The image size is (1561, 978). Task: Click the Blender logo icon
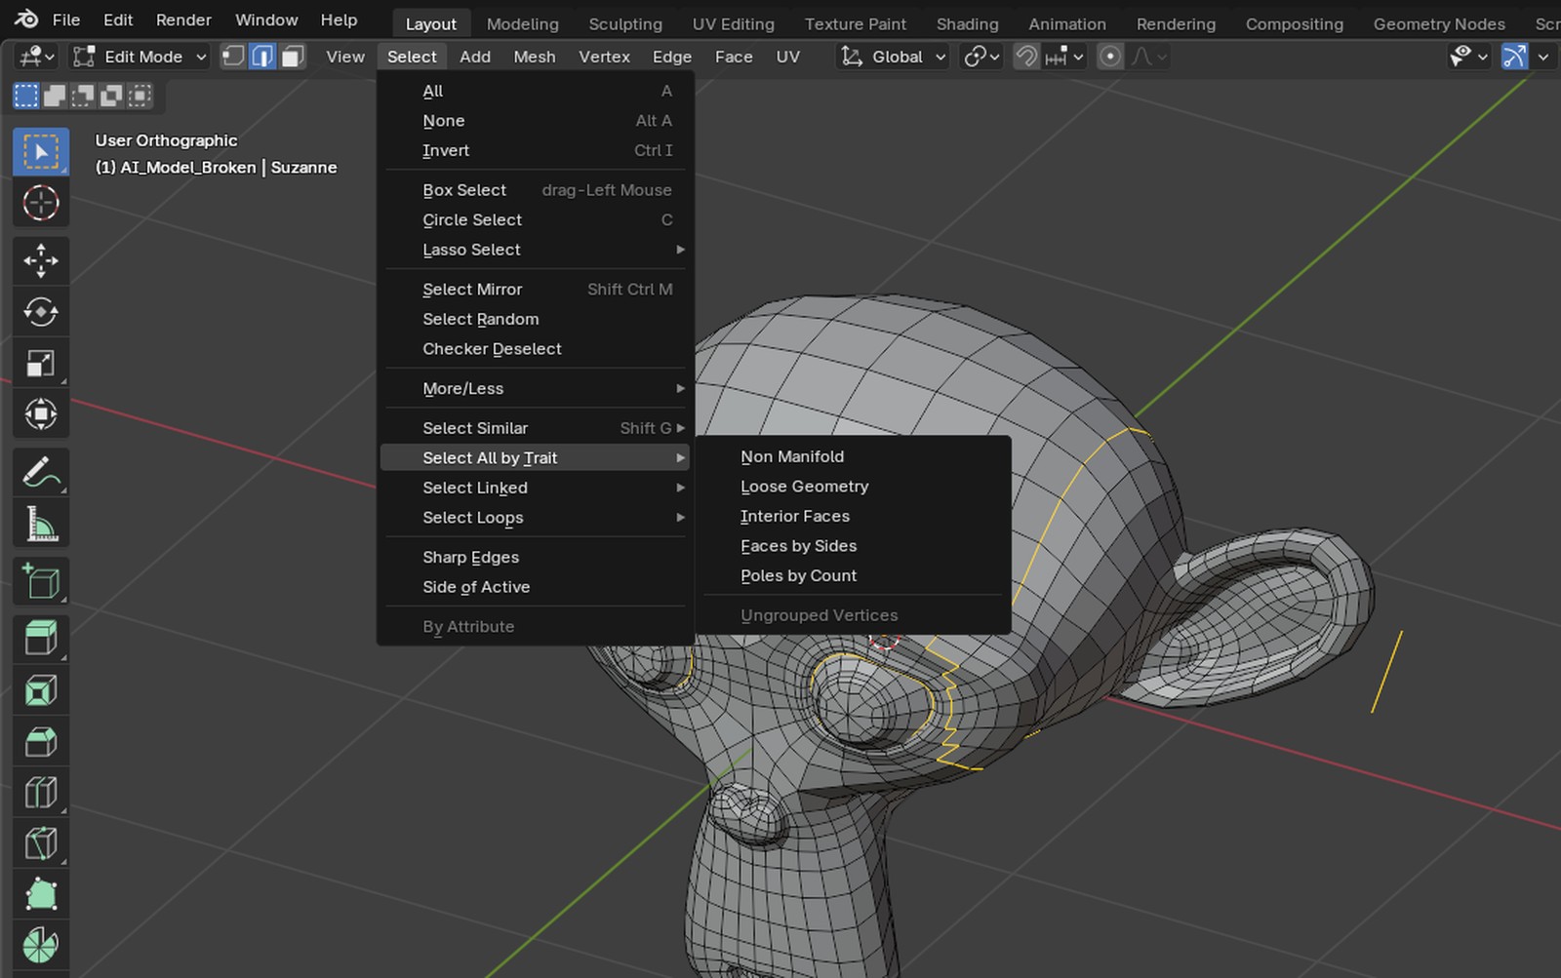[26, 20]
